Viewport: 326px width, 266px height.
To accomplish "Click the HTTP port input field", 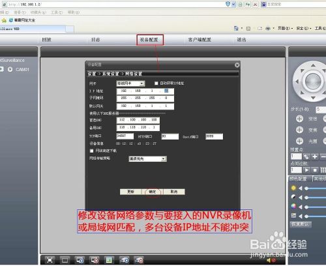I will [x=170, y=136].
